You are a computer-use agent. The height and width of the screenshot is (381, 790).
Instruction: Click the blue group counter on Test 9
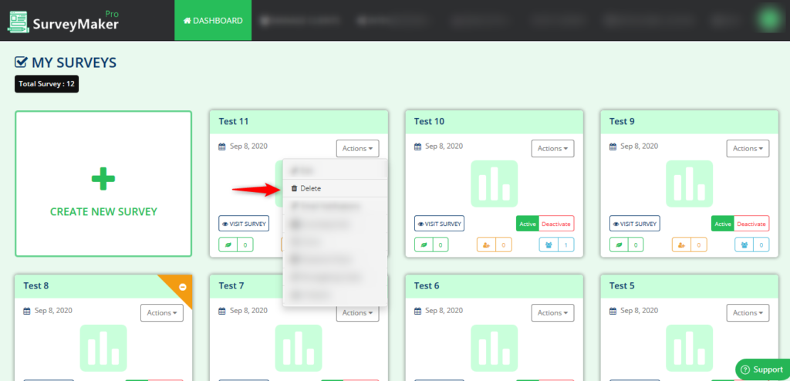coord(752,245)
